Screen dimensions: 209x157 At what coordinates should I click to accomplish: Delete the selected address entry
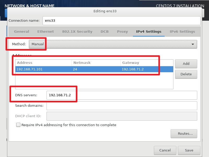click(x=186, y=74)
